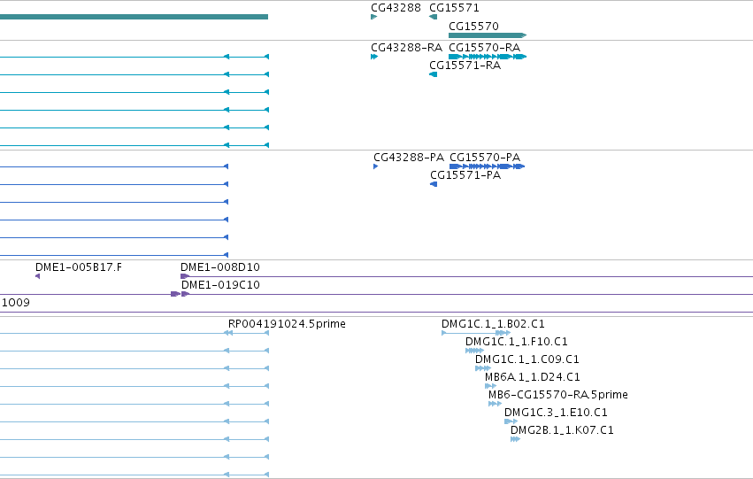Click the DMG2B.1_1.K07.C1 alignment glyph

(x=515, y=439)
